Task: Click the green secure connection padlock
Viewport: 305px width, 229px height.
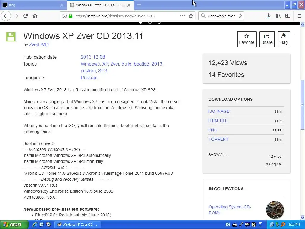Action: click(x=71, y=16)
